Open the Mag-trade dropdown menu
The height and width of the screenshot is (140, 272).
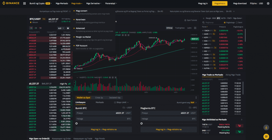pos(77,3)
